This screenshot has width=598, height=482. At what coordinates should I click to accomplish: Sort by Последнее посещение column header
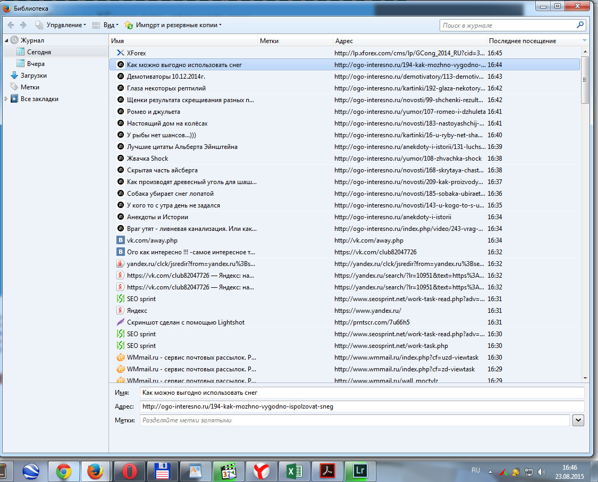(533, 41)
